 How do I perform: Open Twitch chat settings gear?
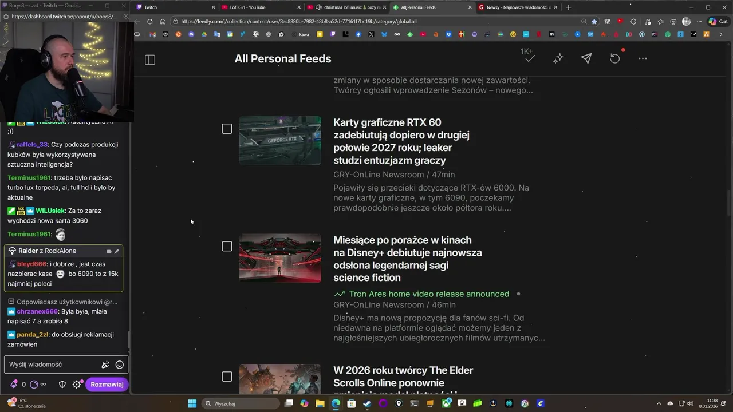point(77,385)
